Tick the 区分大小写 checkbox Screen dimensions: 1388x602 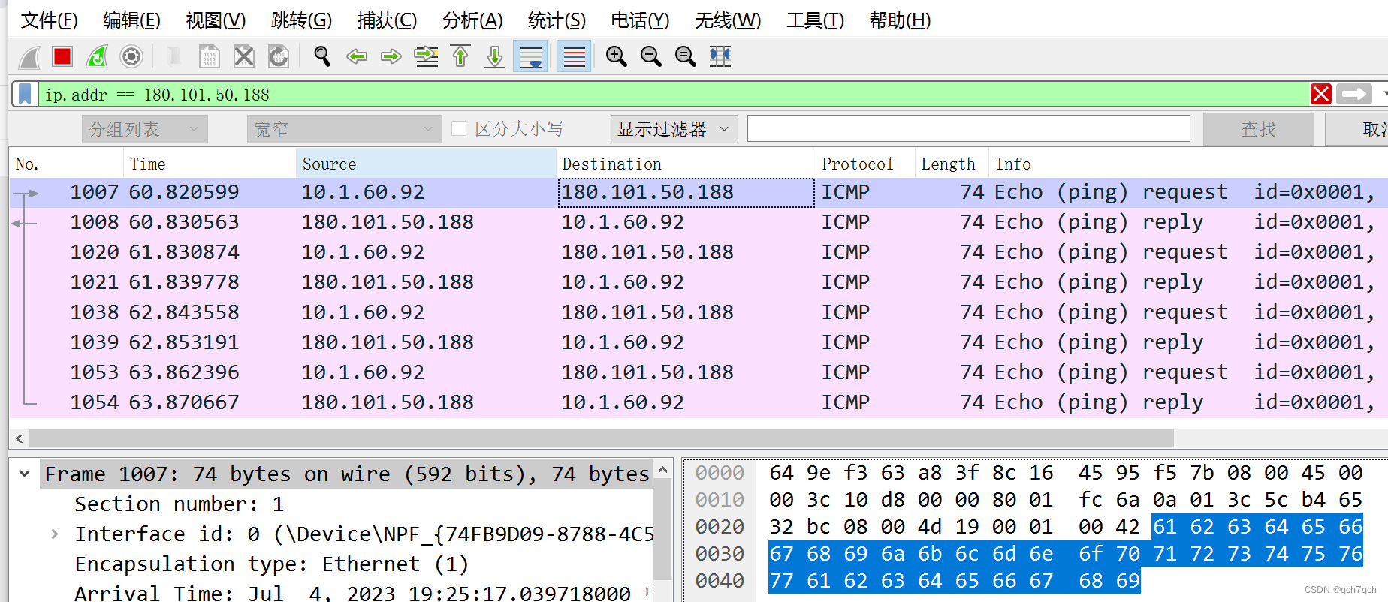click(x=459, y=129)
